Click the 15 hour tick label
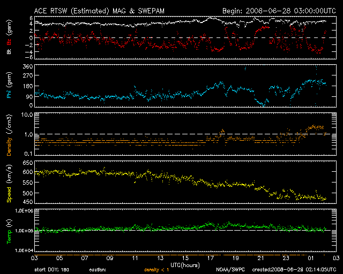This screenshot has height=274, width=343. click(x=185, y=258)
